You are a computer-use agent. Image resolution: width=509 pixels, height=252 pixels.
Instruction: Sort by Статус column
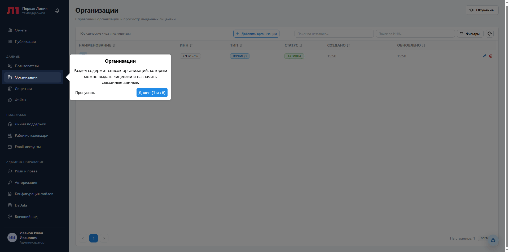(x=293, y=45)
